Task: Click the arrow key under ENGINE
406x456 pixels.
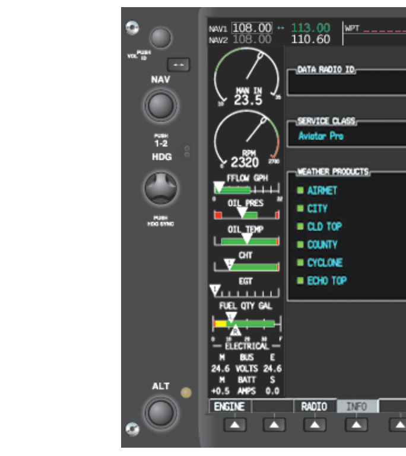Action: tap(235, 425)
